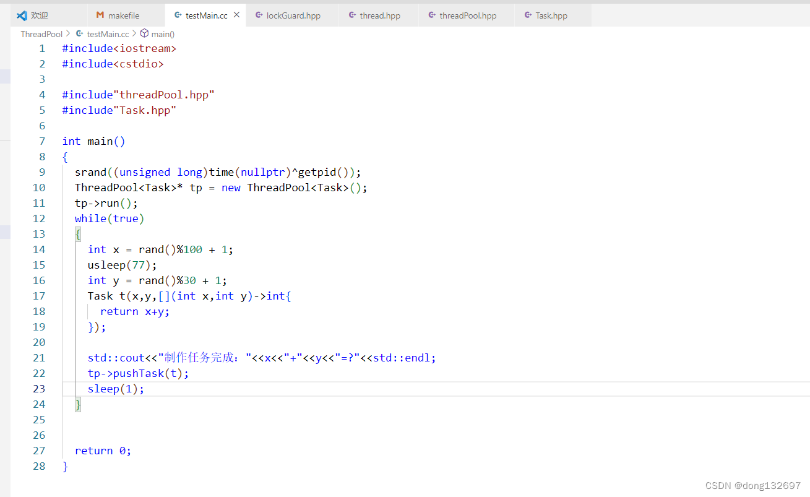The width and height of the screenshot is (810, 497).
Task: Click the int y = rand()%30 line
Action: coord(158,280)
